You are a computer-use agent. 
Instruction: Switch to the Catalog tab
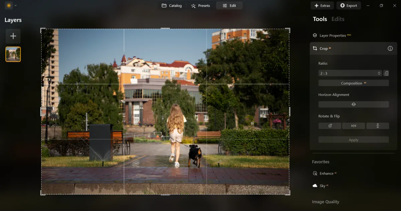pyautogui.click(x=172, y=5)
